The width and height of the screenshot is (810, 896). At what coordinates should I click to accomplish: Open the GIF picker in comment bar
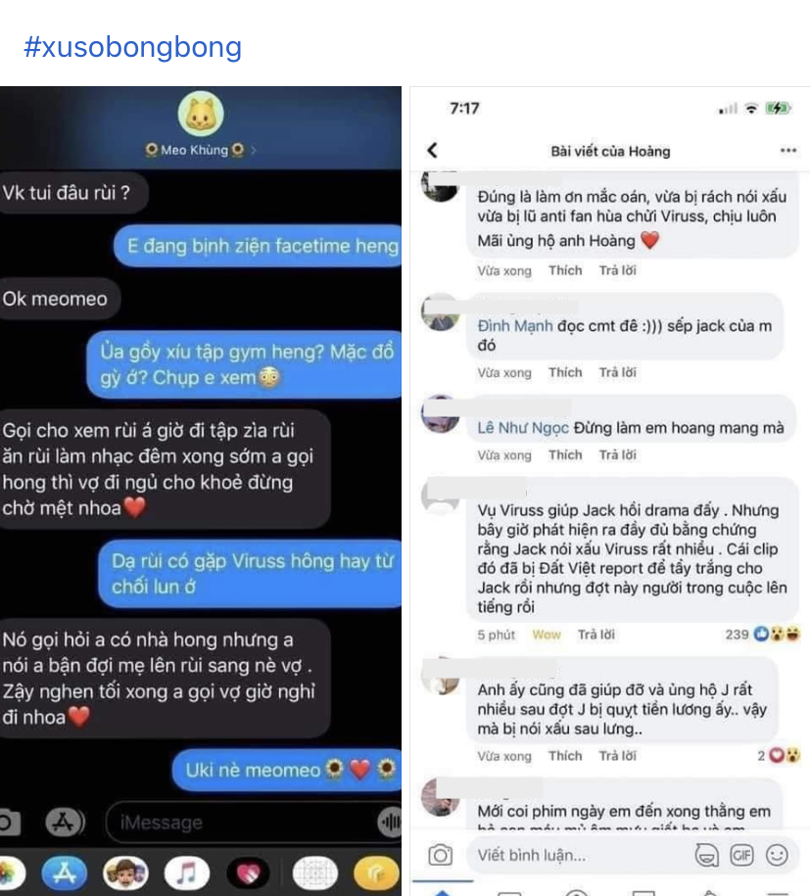pos(742,856)
